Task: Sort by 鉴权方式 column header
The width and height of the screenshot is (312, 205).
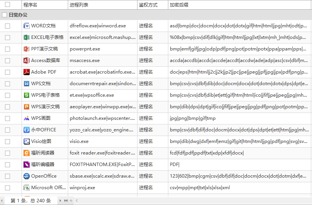Action: pos(153,5)
